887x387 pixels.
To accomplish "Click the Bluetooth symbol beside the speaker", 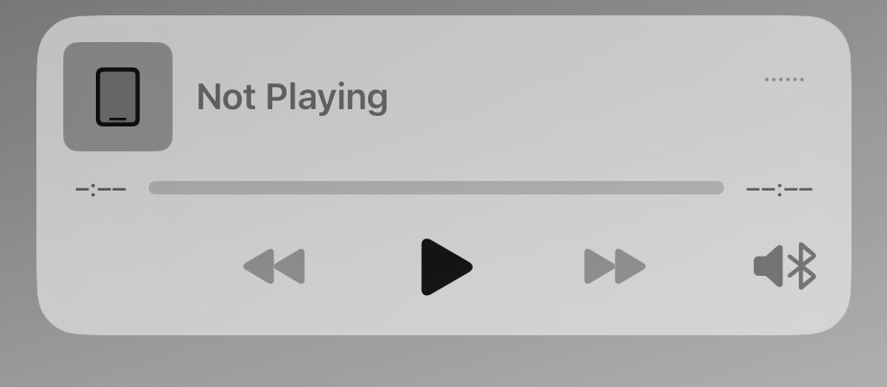I will pyautogui.click(x=803, y=266).
